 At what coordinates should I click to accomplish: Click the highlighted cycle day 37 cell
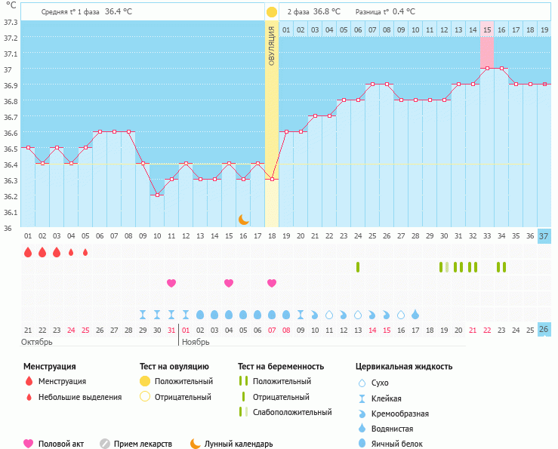[544, 236]
